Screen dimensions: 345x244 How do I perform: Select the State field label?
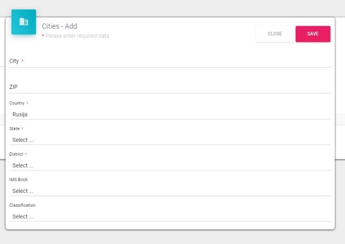pos(14,128)
